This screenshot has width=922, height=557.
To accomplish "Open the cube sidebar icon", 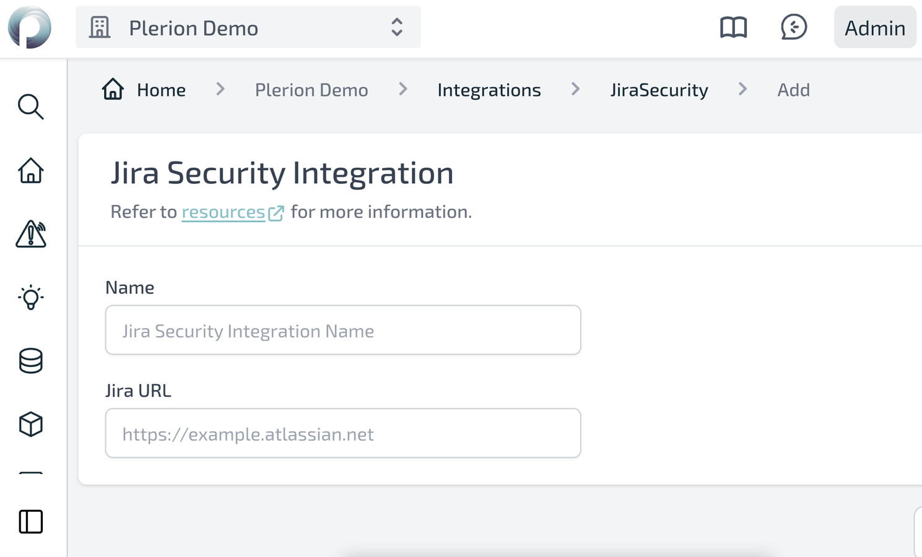I will point(30,425).
